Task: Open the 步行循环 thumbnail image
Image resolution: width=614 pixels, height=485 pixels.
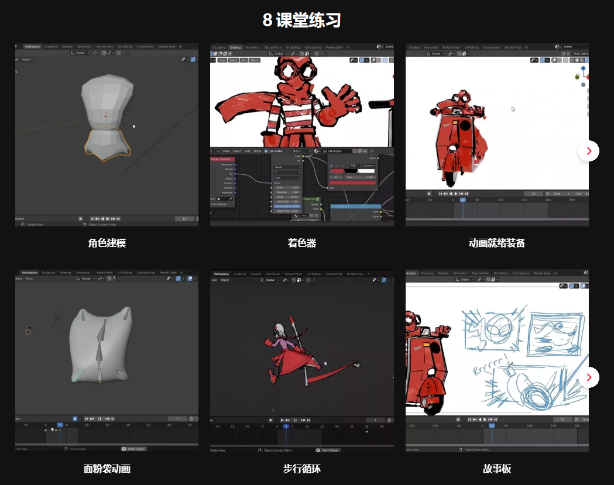Action: point(302,360)
